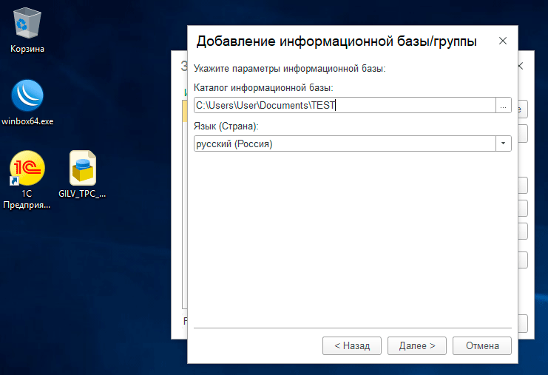The height and width of the screenshot is (375, 548).
Task: Click the Корзина label text
Action: 27,49
